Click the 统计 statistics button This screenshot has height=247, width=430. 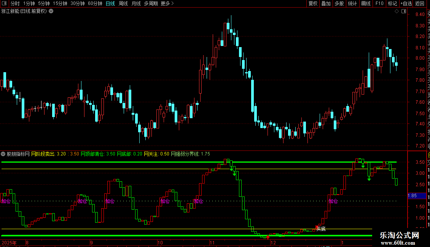(x=352, y=3)
